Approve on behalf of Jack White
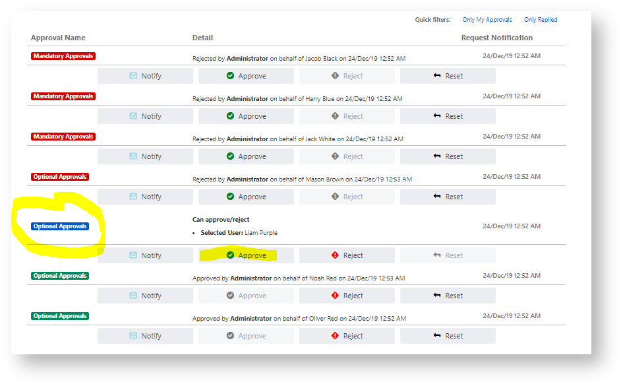This screenshot has width=623, height=386. (x=246, y=156)
